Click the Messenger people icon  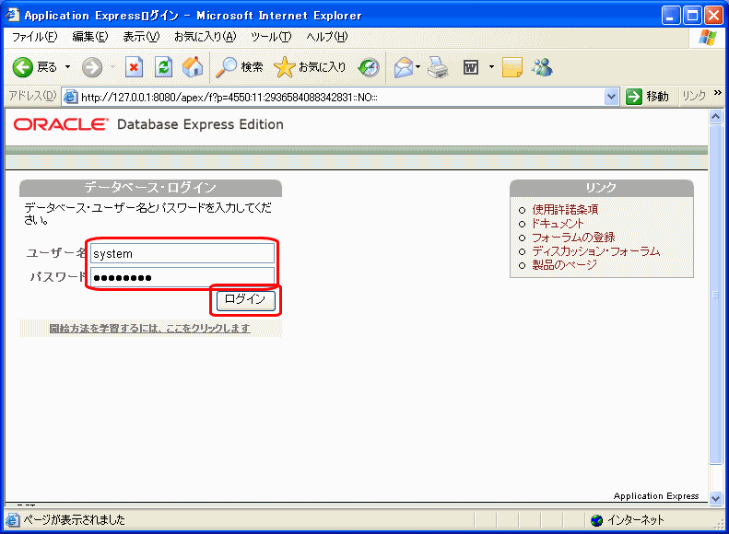pyautogui.click(x=542, y=68)
